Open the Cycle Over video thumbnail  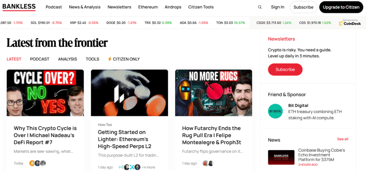pos(45,93)
